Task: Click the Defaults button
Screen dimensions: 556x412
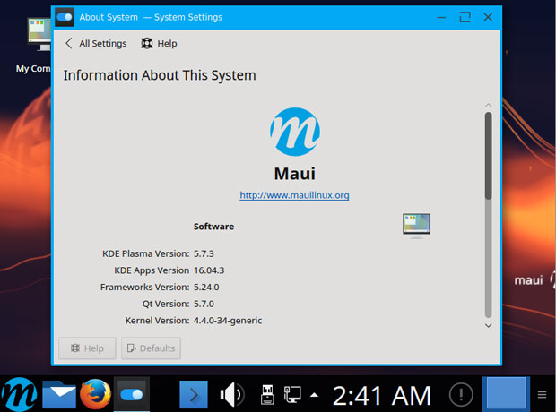Action: (151, 348)
